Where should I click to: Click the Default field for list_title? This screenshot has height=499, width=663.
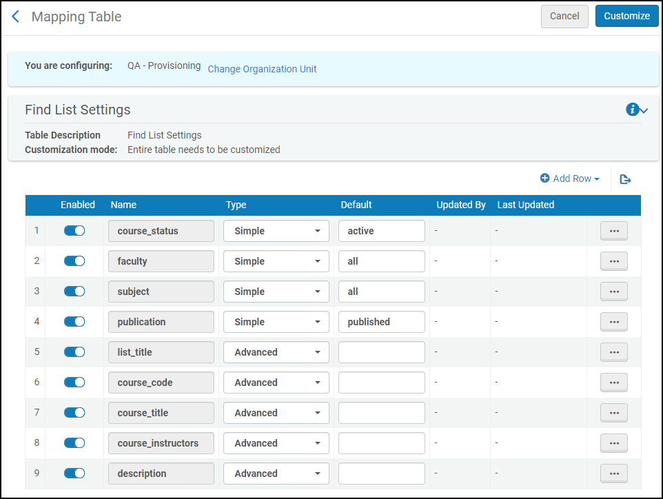tap(381, 352)
